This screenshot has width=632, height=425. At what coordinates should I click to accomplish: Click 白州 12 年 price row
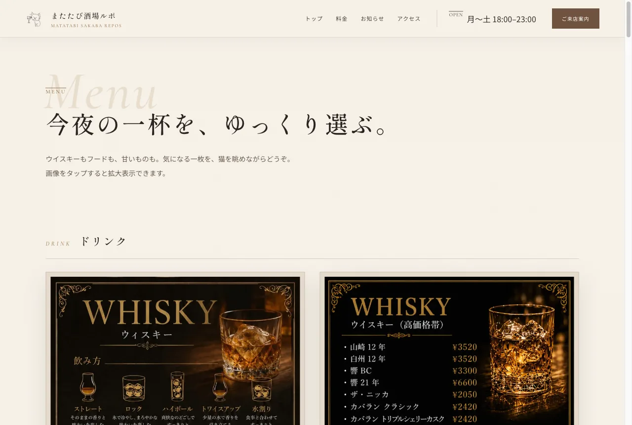coord(410,359)
